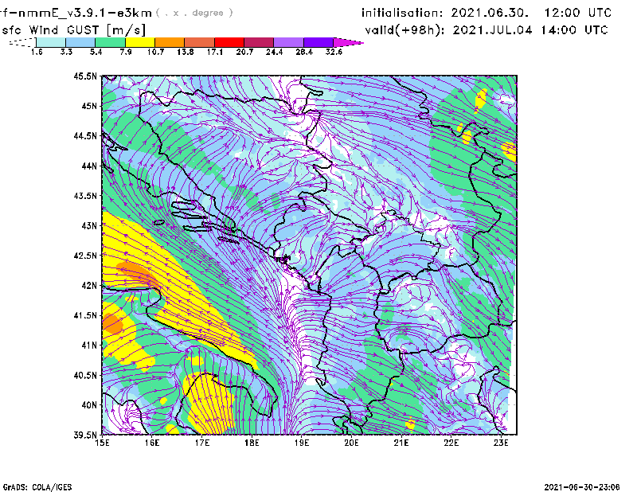Click the '23E' longitude label
Screen dimensions: 637x492
coord(501,443)
